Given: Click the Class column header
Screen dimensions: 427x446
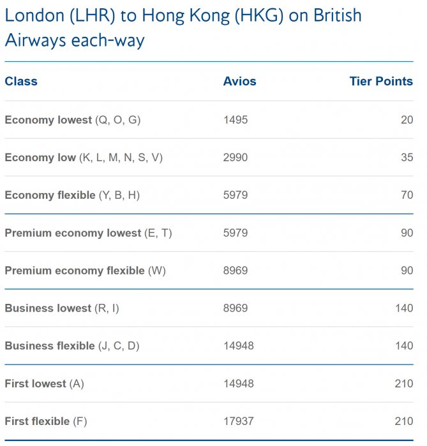Looking at the screenshot, I should coord(21,82).
